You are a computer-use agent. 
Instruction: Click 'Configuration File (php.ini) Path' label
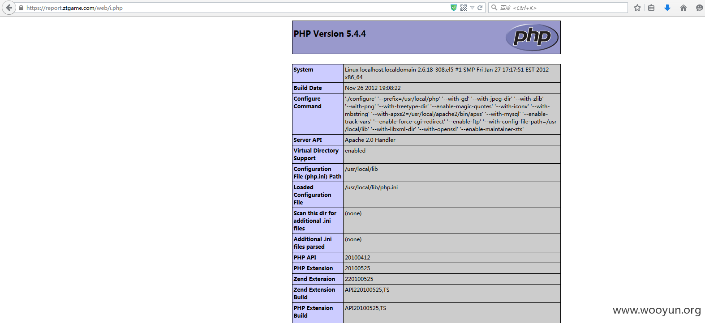pyautogui.click(x=318, y=173)
